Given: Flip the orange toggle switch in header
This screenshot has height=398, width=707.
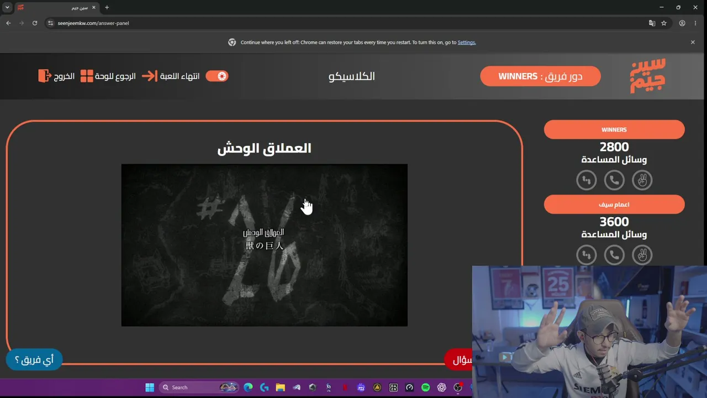Looking at the screenshot, I should pyautogui.click(x=217, y=76).
